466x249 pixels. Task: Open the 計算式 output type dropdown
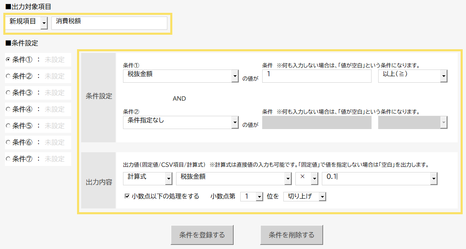click(169, 179)
